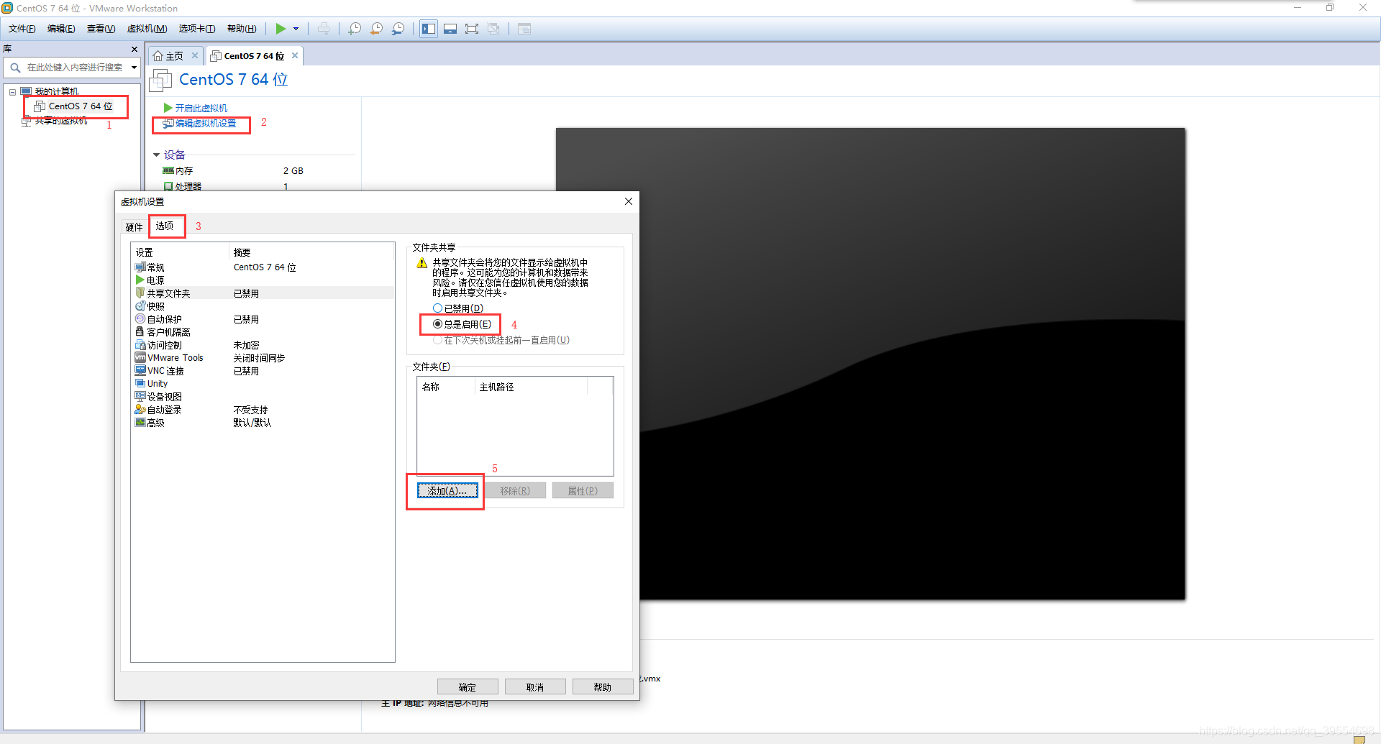The width and height of the screenshot is (1381, 744).
Task: Switch to the 硬件 tab in settings dialog
Action: [135, 227]
